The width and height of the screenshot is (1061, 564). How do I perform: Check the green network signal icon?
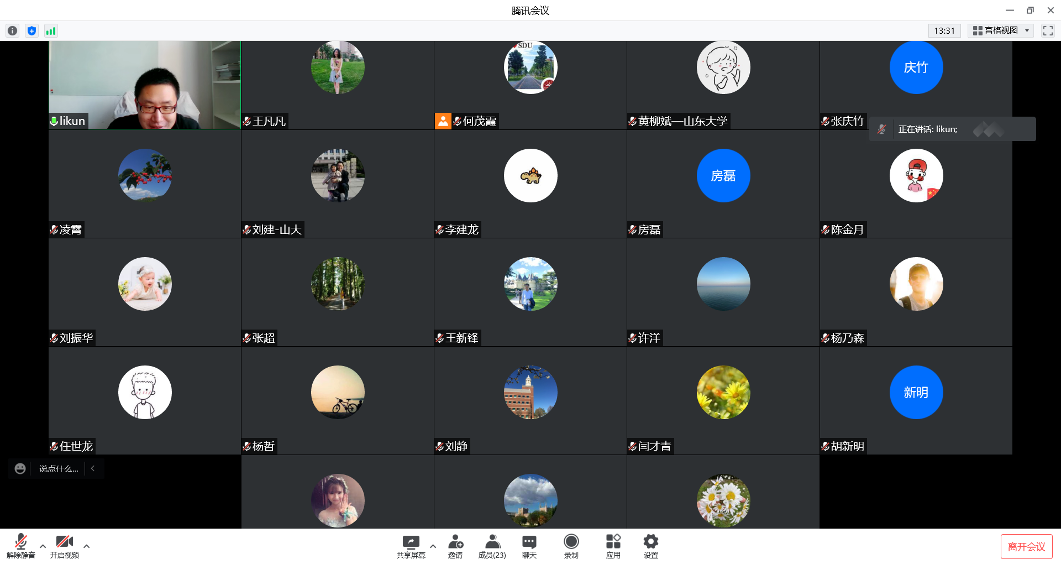click(51, 31)
